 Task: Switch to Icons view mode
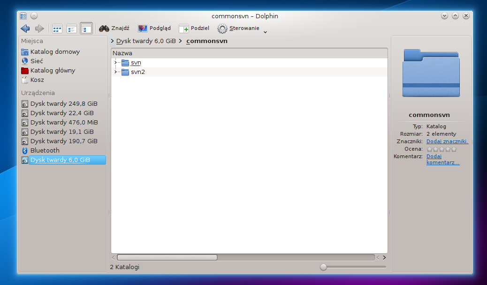tap(57, 29)
